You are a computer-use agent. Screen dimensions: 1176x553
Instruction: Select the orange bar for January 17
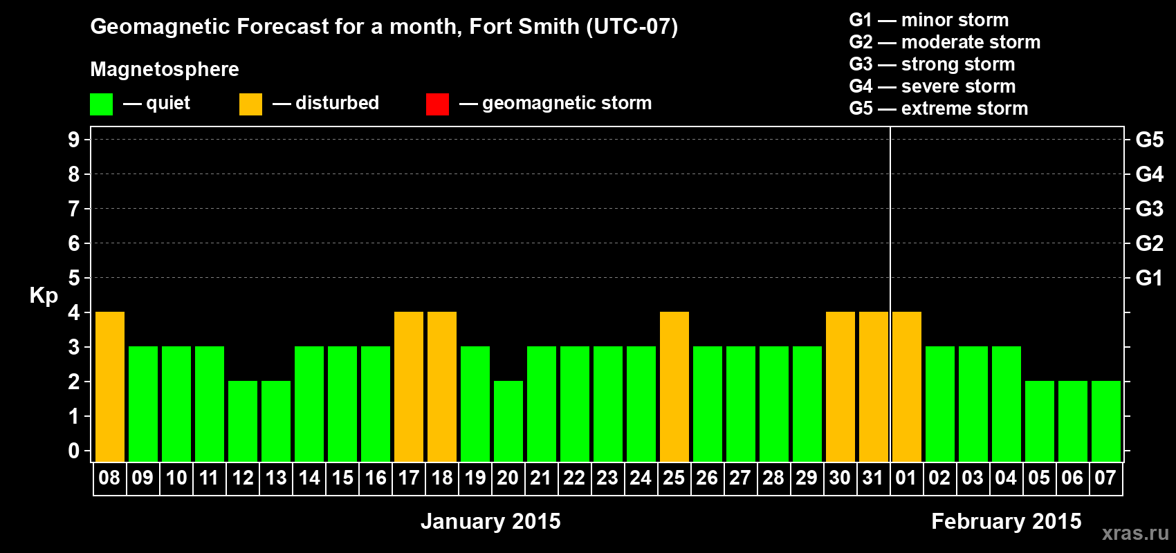(409, 386)
